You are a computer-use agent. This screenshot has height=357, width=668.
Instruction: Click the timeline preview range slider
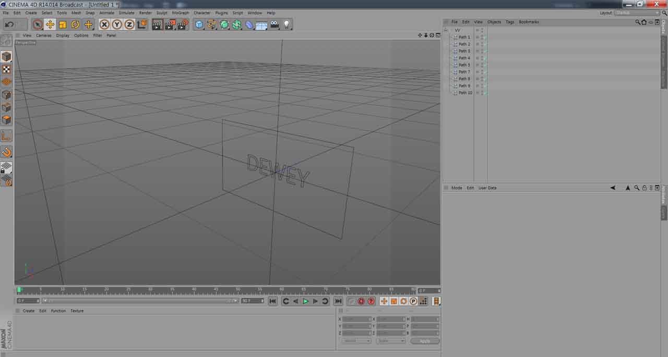tap(140, 301)
